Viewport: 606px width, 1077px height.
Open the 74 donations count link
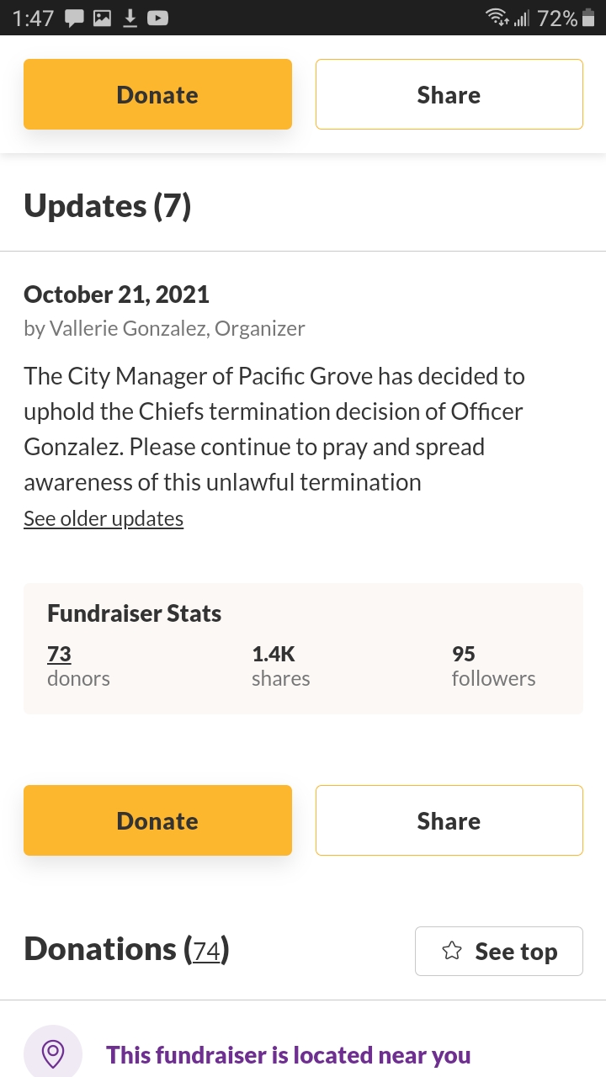pos(206,950)
